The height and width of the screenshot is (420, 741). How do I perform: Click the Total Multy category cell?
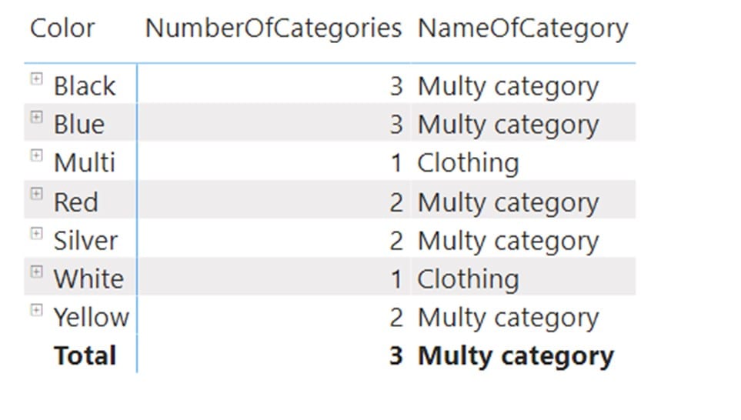click(516, 356)
